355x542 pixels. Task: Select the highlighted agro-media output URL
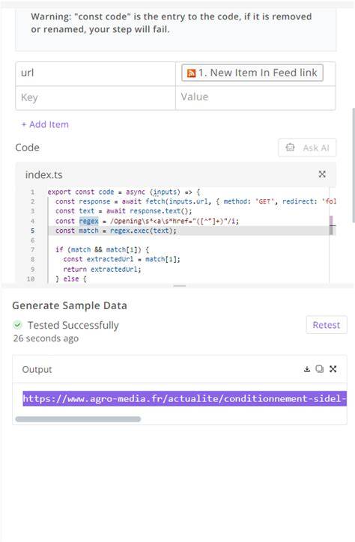click(184, 398)
